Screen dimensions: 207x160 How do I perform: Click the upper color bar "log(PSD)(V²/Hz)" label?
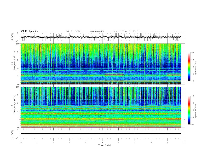(196, 68)
